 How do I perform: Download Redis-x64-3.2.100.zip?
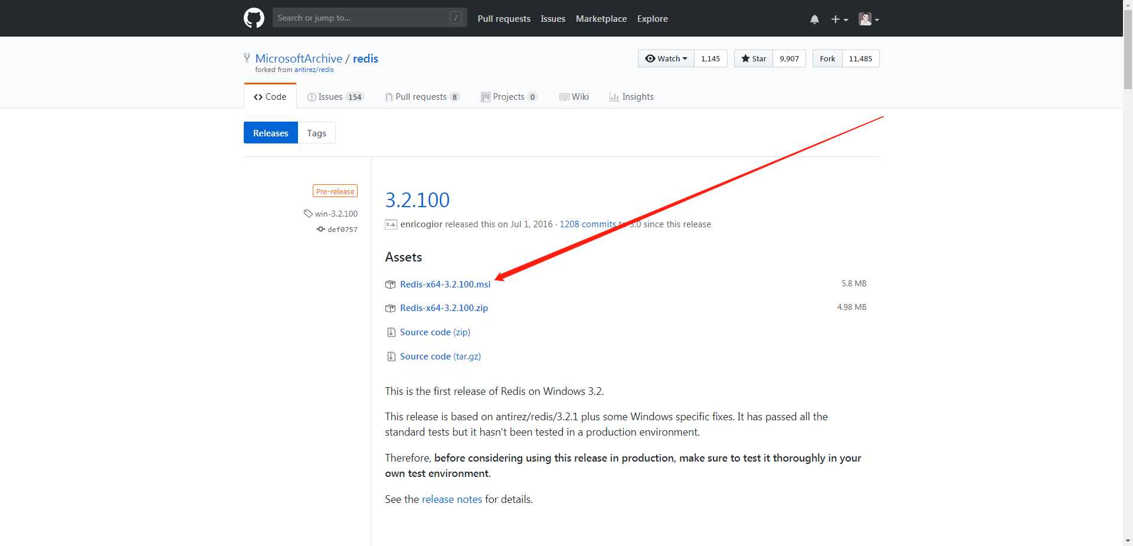pyautogui.click(x=444, y=308)
